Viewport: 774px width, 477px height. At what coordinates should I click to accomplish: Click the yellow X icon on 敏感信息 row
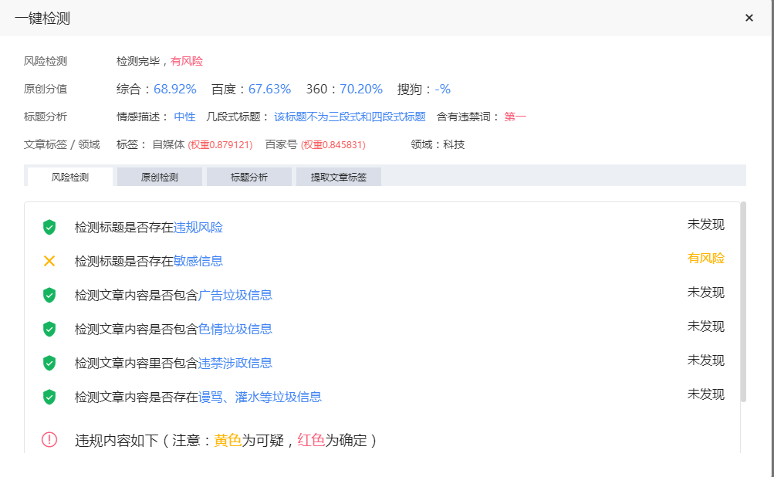(x=49, y=261)
